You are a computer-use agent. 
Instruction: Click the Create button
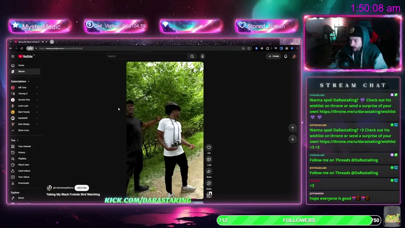coord(274,56)
